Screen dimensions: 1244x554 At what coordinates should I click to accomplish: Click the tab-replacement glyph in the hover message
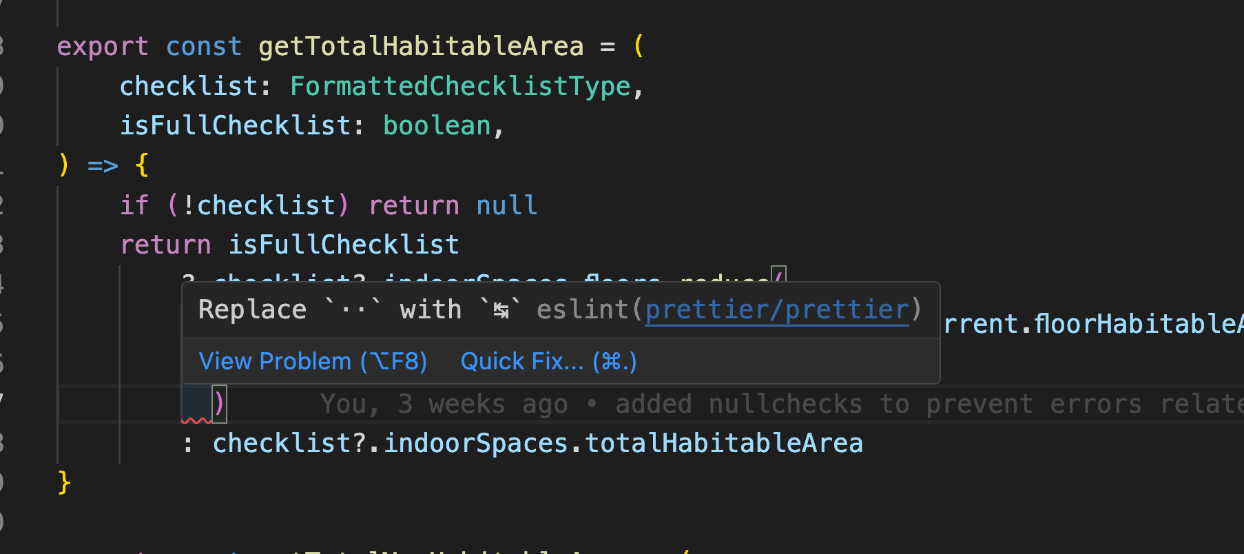(x=503, y=309)
